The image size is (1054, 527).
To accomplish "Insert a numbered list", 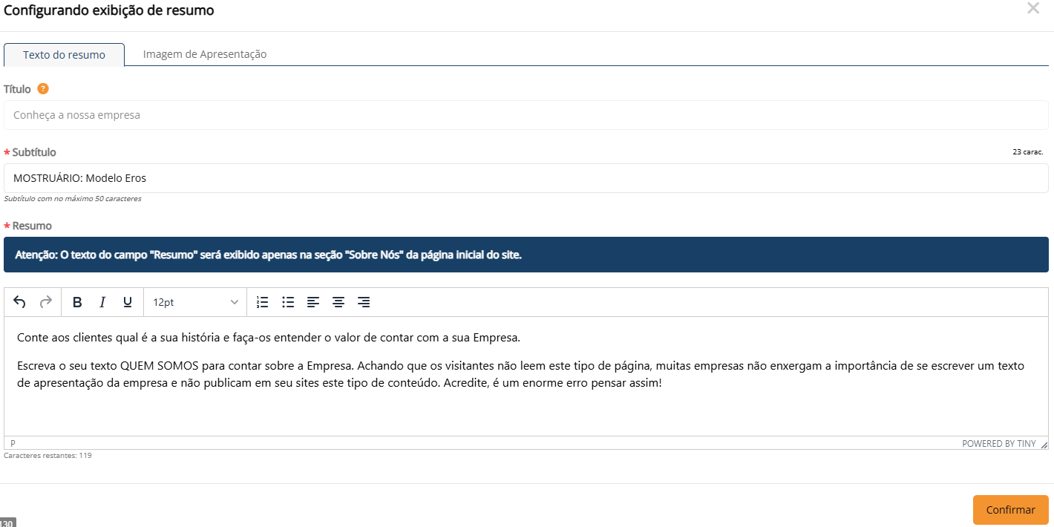I will 262,302.
